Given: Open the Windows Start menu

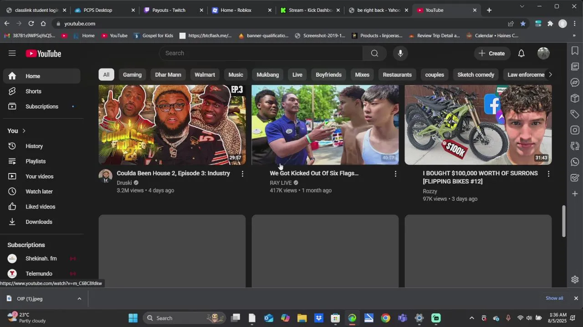Looking at the screenshot, I should pyautogui.click(x=133, y=318).
